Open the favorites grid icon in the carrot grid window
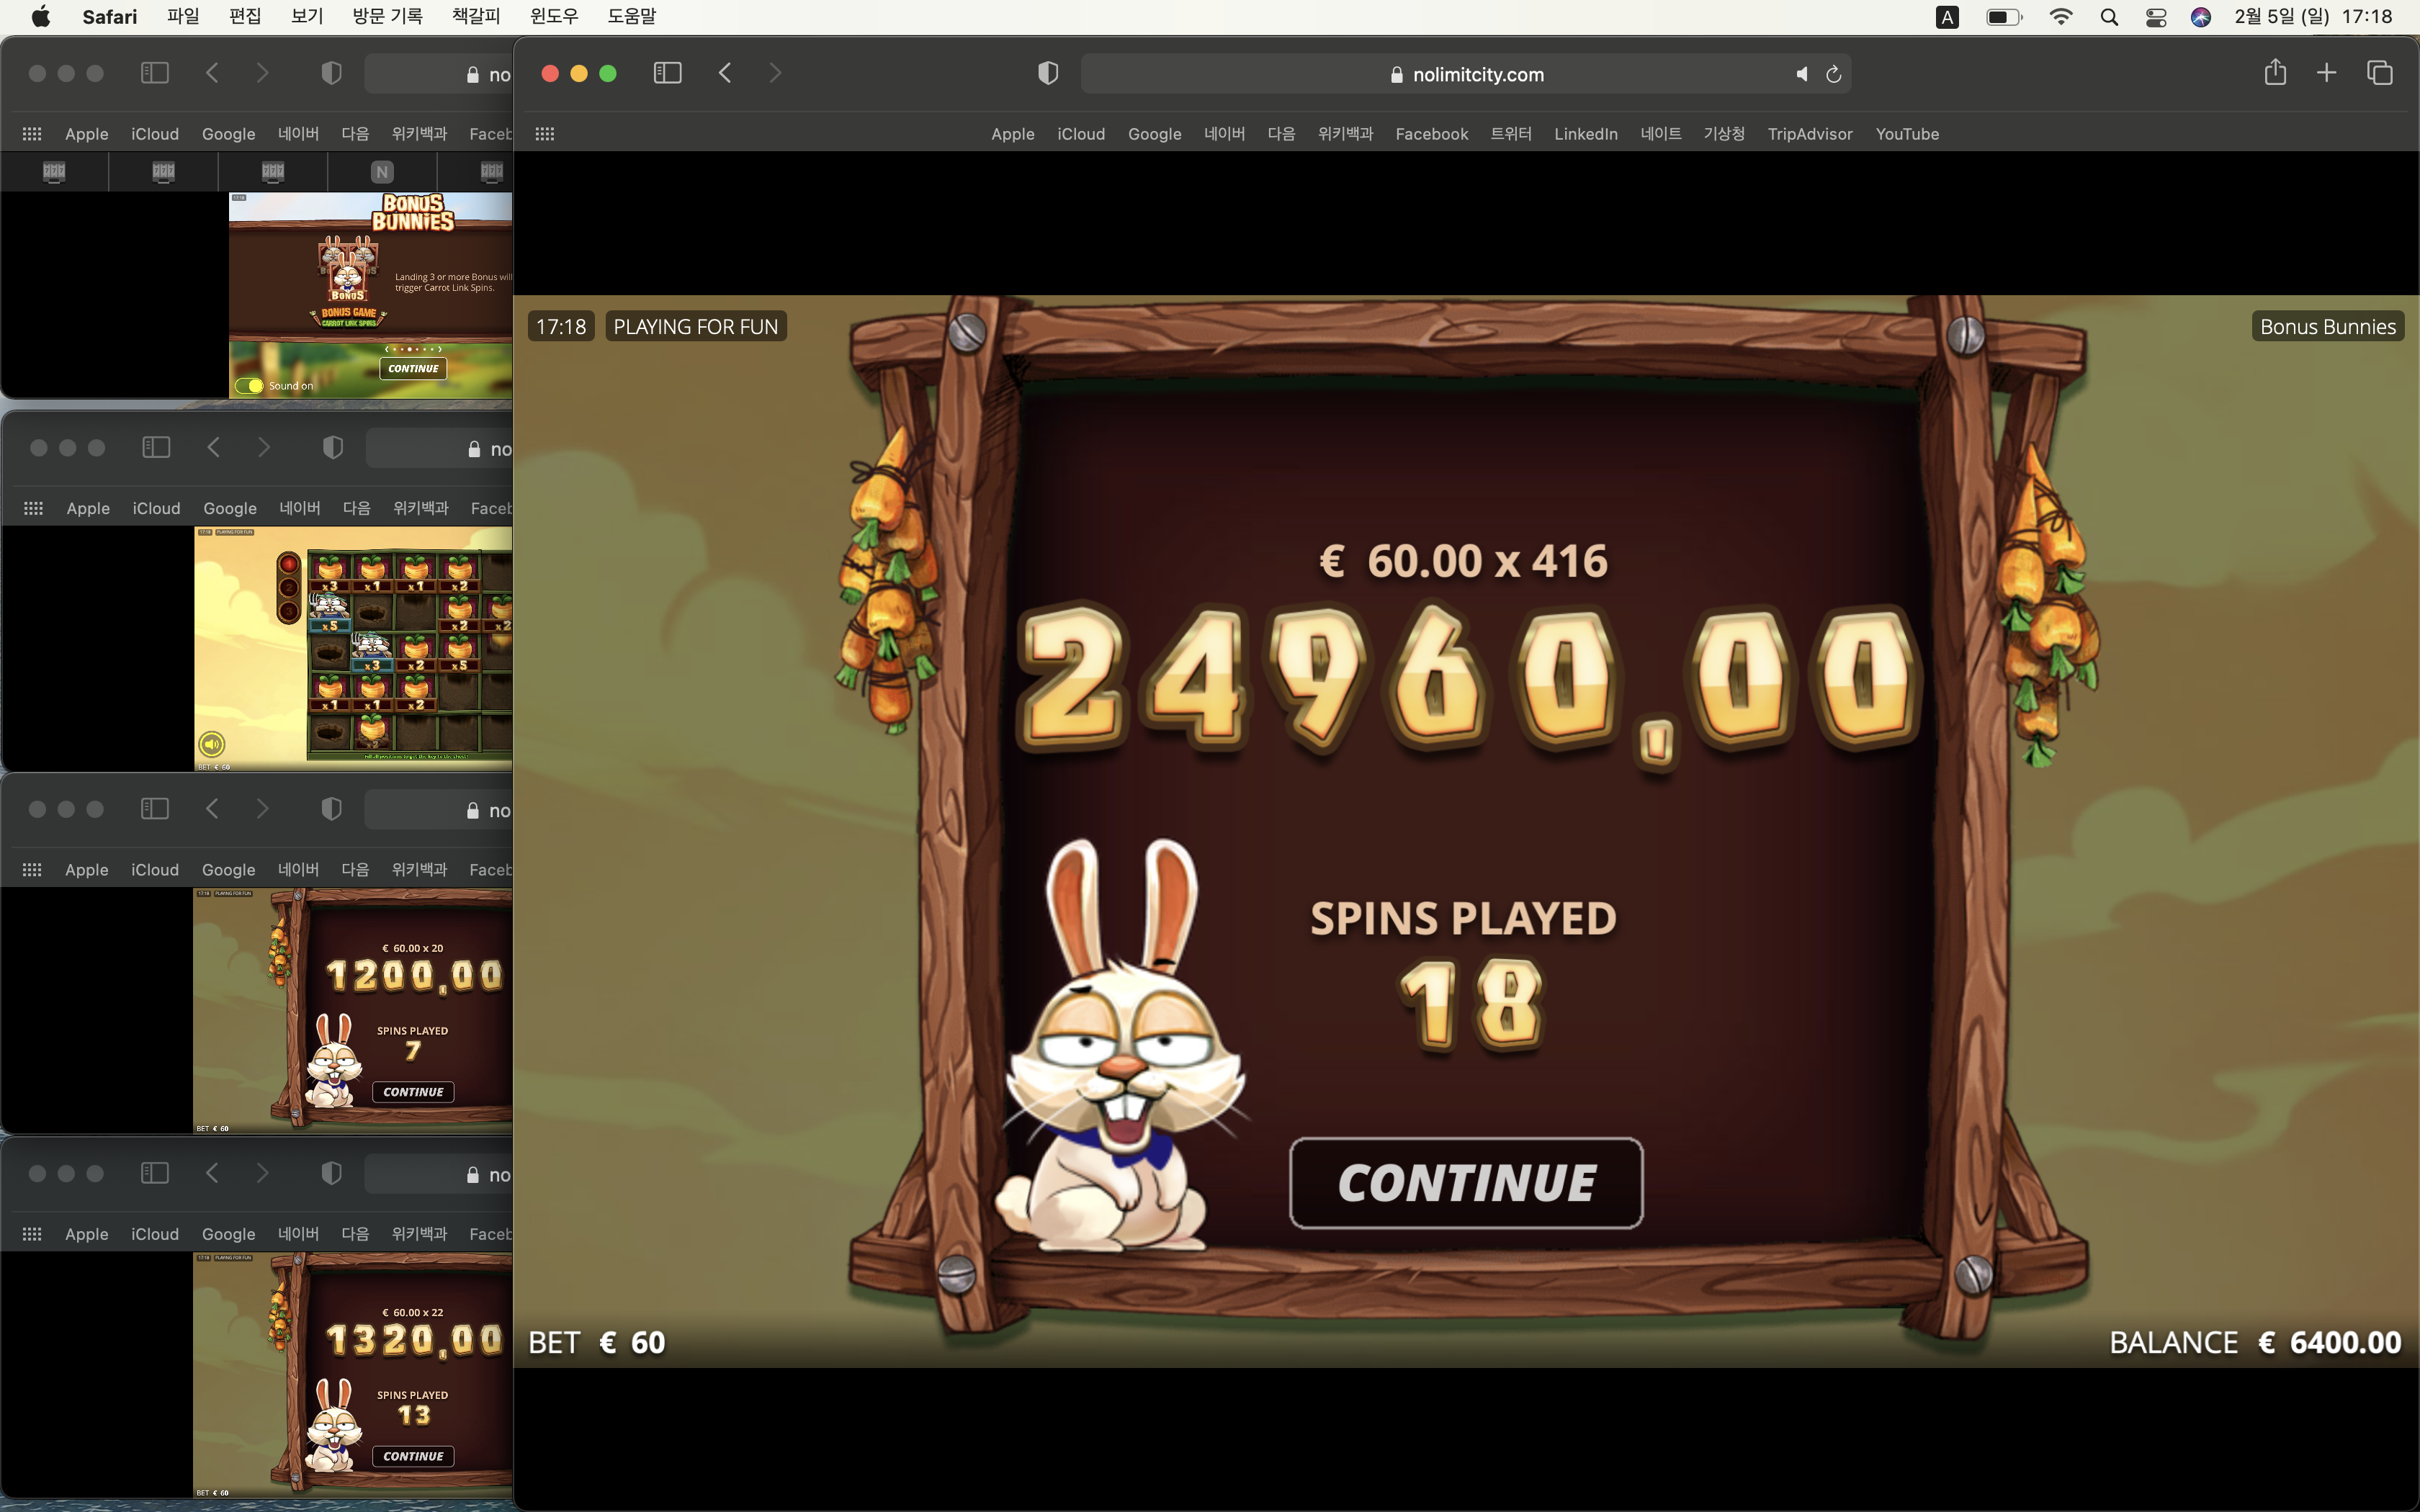The width and height of the screenshot is (2420, 1512). pos(33,508)
